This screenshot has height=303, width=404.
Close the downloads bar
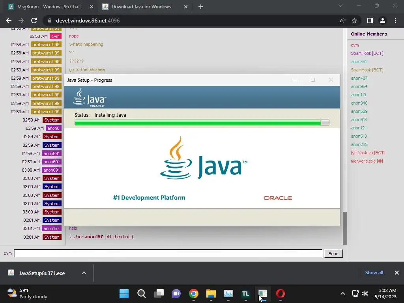pos(397,273)
